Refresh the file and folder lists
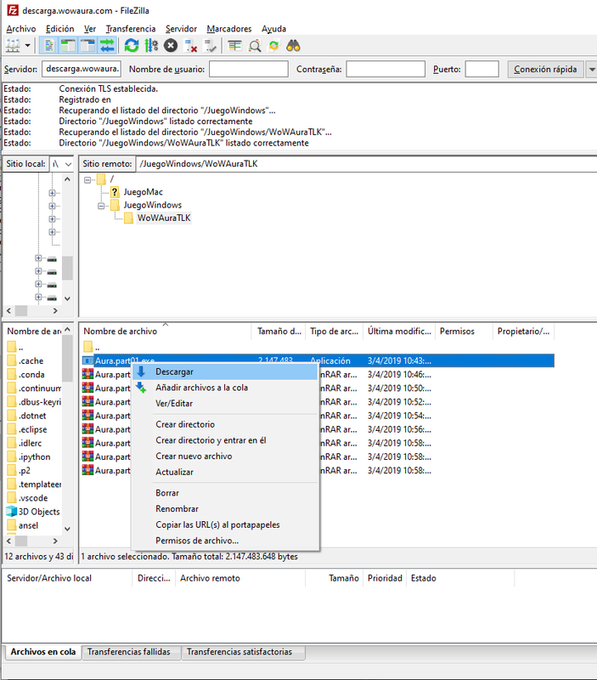This screenshot has width=597, height=680. pos(132,46)
